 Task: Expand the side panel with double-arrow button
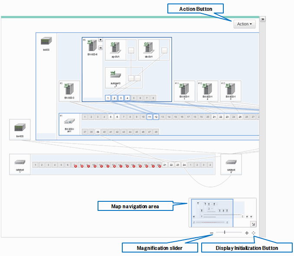coord(262,20)
